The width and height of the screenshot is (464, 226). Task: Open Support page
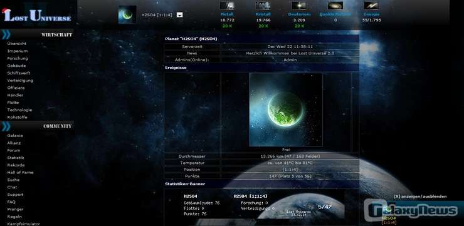point(15,195)
